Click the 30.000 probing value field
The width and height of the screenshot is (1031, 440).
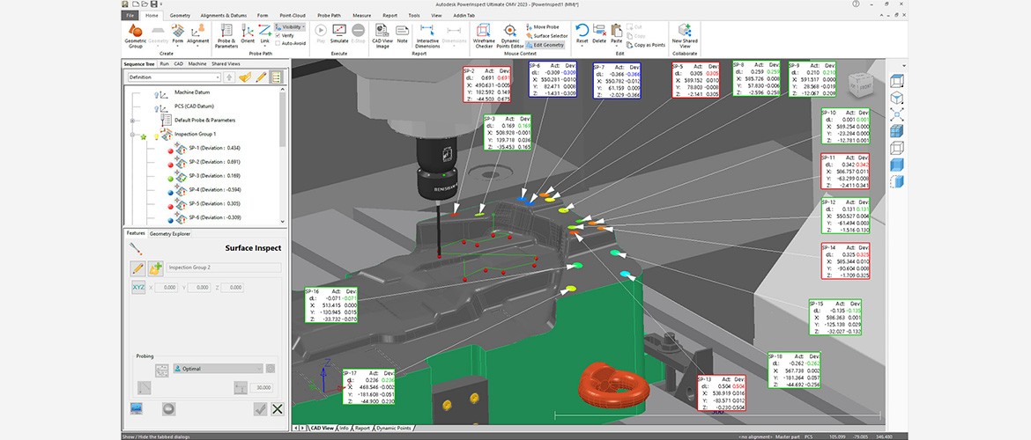point(263,388)
